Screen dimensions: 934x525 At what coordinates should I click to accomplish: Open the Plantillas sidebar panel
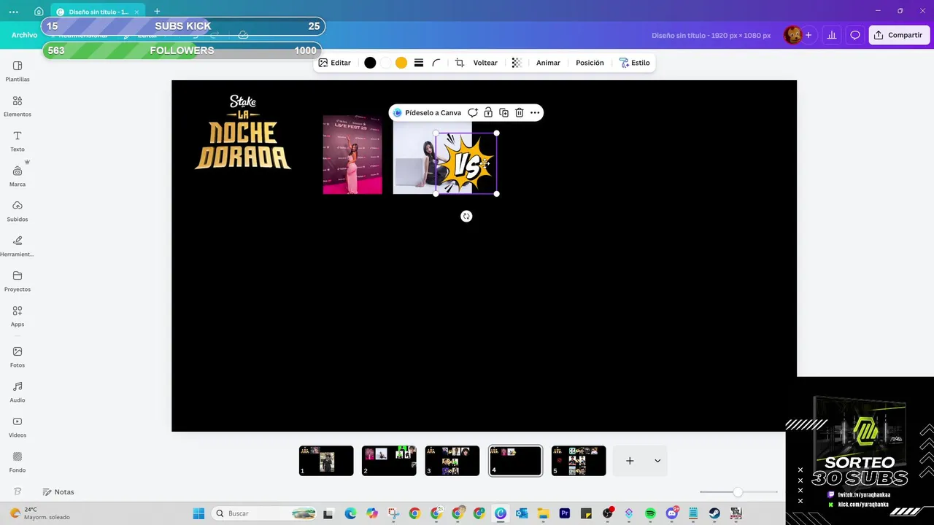(18, 71)
